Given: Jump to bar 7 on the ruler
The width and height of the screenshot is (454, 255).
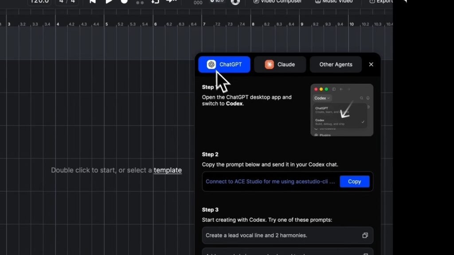Looking at the screenshot, I should pyautogui.click(x=204, y=24).
